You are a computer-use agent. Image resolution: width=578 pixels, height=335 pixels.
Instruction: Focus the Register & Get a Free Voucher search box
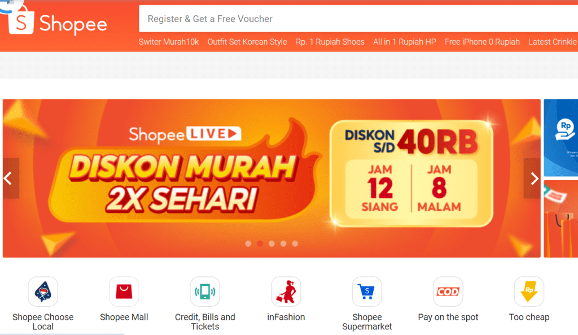tap(358, 19)
